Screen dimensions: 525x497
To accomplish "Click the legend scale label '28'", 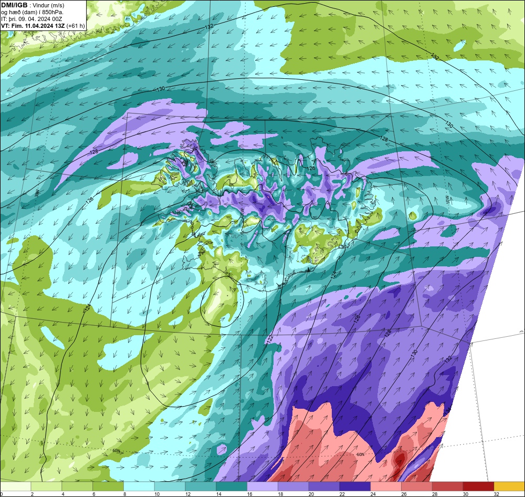I will [x=435, y=494].
